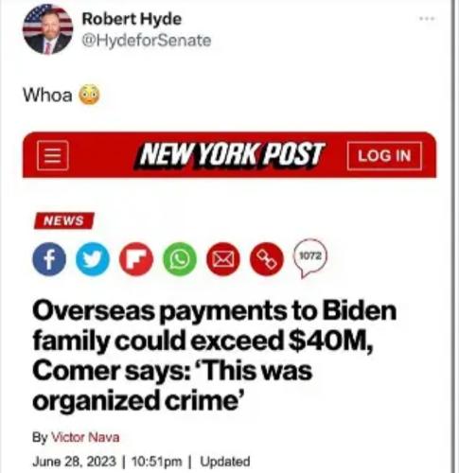Click the flushed face emoji after Whoa
Screen dimensions: 459x473
(x=89, y=95)
